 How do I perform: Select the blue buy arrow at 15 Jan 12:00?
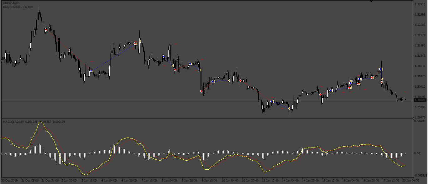point(331,91)
